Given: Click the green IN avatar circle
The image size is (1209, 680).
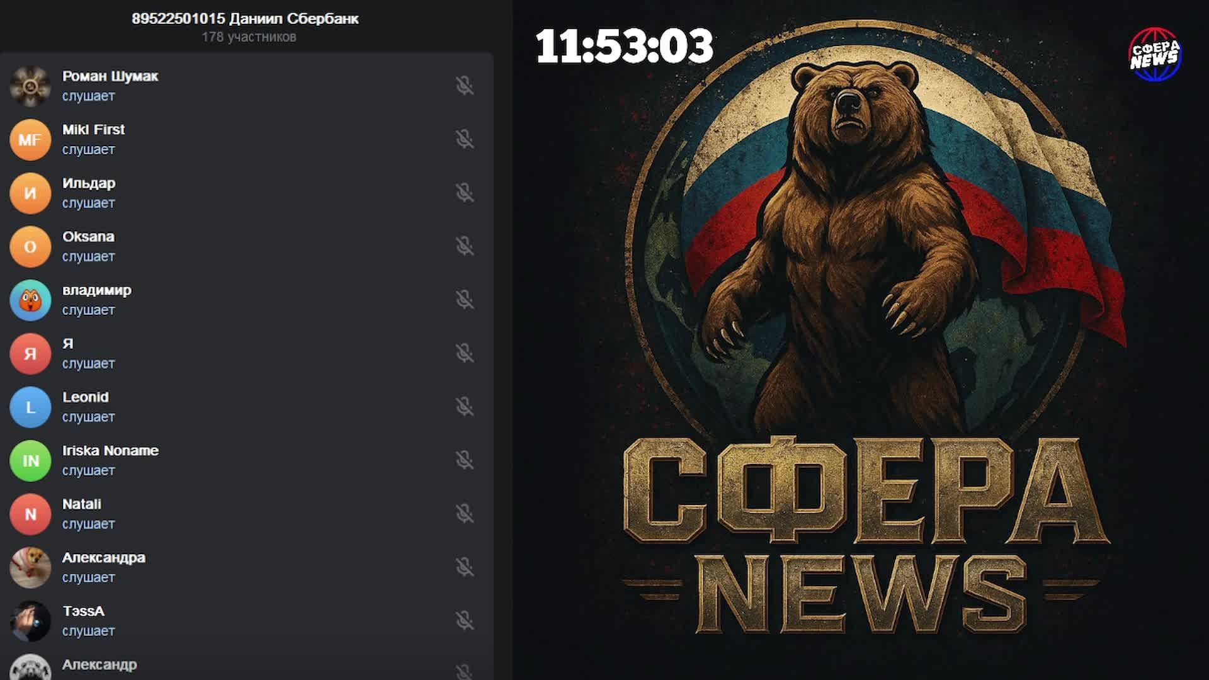Looking at the screenshot, I should (30, 461).
